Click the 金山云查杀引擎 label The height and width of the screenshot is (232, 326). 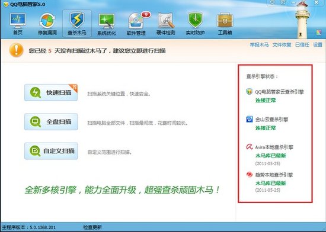[271, 120]
